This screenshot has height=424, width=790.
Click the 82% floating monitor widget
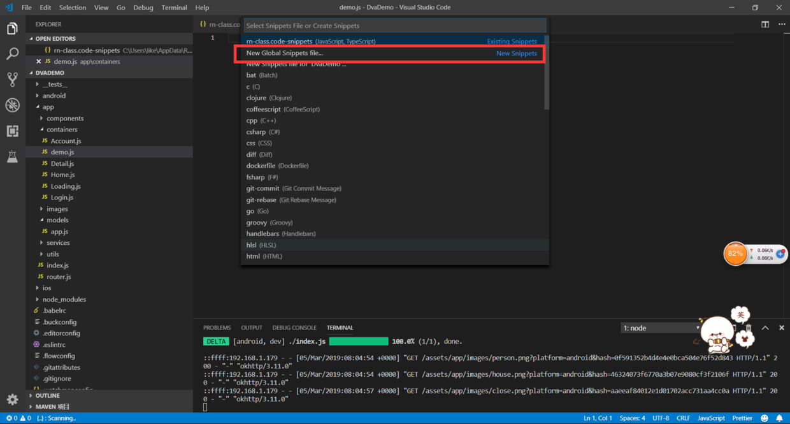pyautogui.click(x=735, y=254)
